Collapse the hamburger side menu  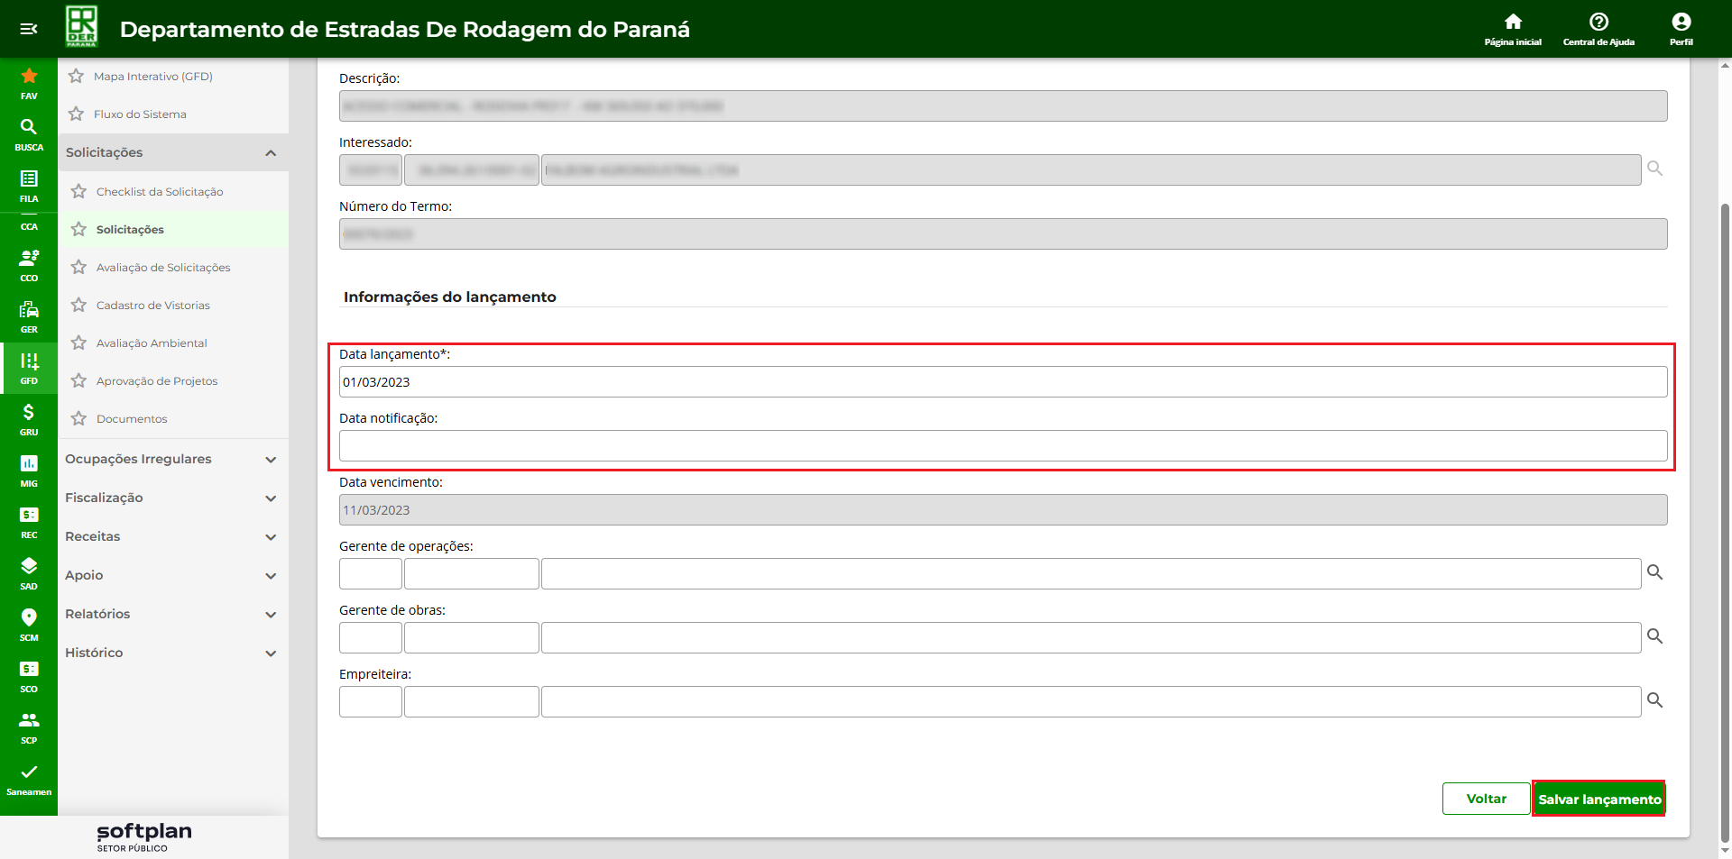tap(29, 29)
